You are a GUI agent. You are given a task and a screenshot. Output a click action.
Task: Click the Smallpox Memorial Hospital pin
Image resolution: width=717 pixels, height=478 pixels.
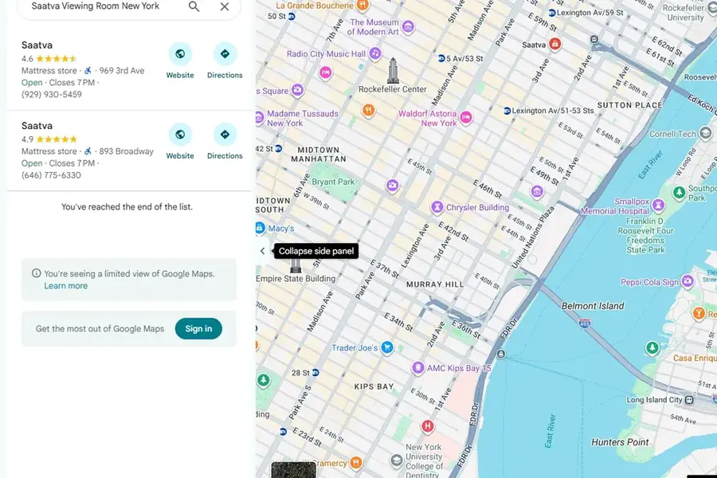pyautogui.click(x=659, y=205)
